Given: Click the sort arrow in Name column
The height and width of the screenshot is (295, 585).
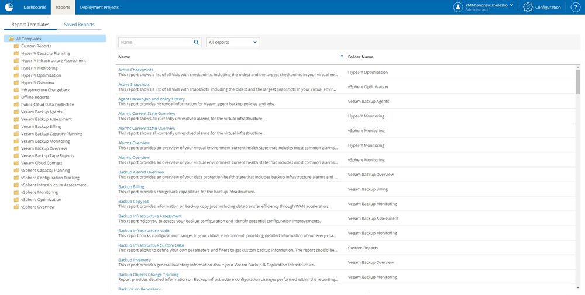Looking at the screenshot, I should [x=342, y=57].
